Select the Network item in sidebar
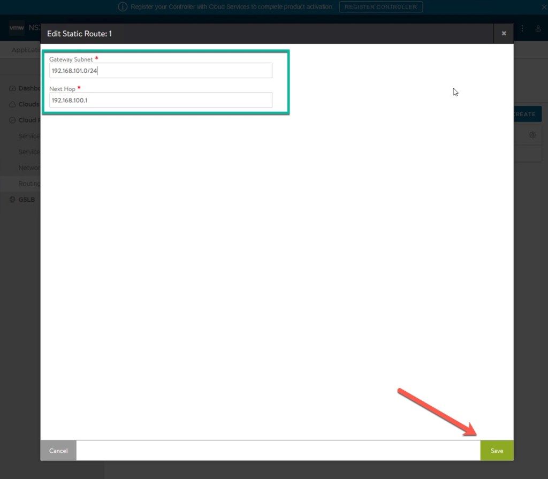548x479 pixels. 29,168
